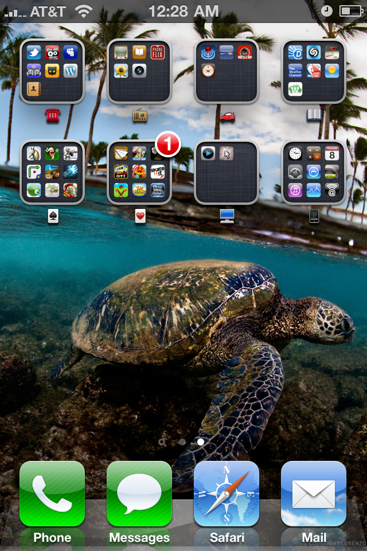Tap the GTI racing game icon
This screenshot has height=551, width=367.
(x=121, y=172)
